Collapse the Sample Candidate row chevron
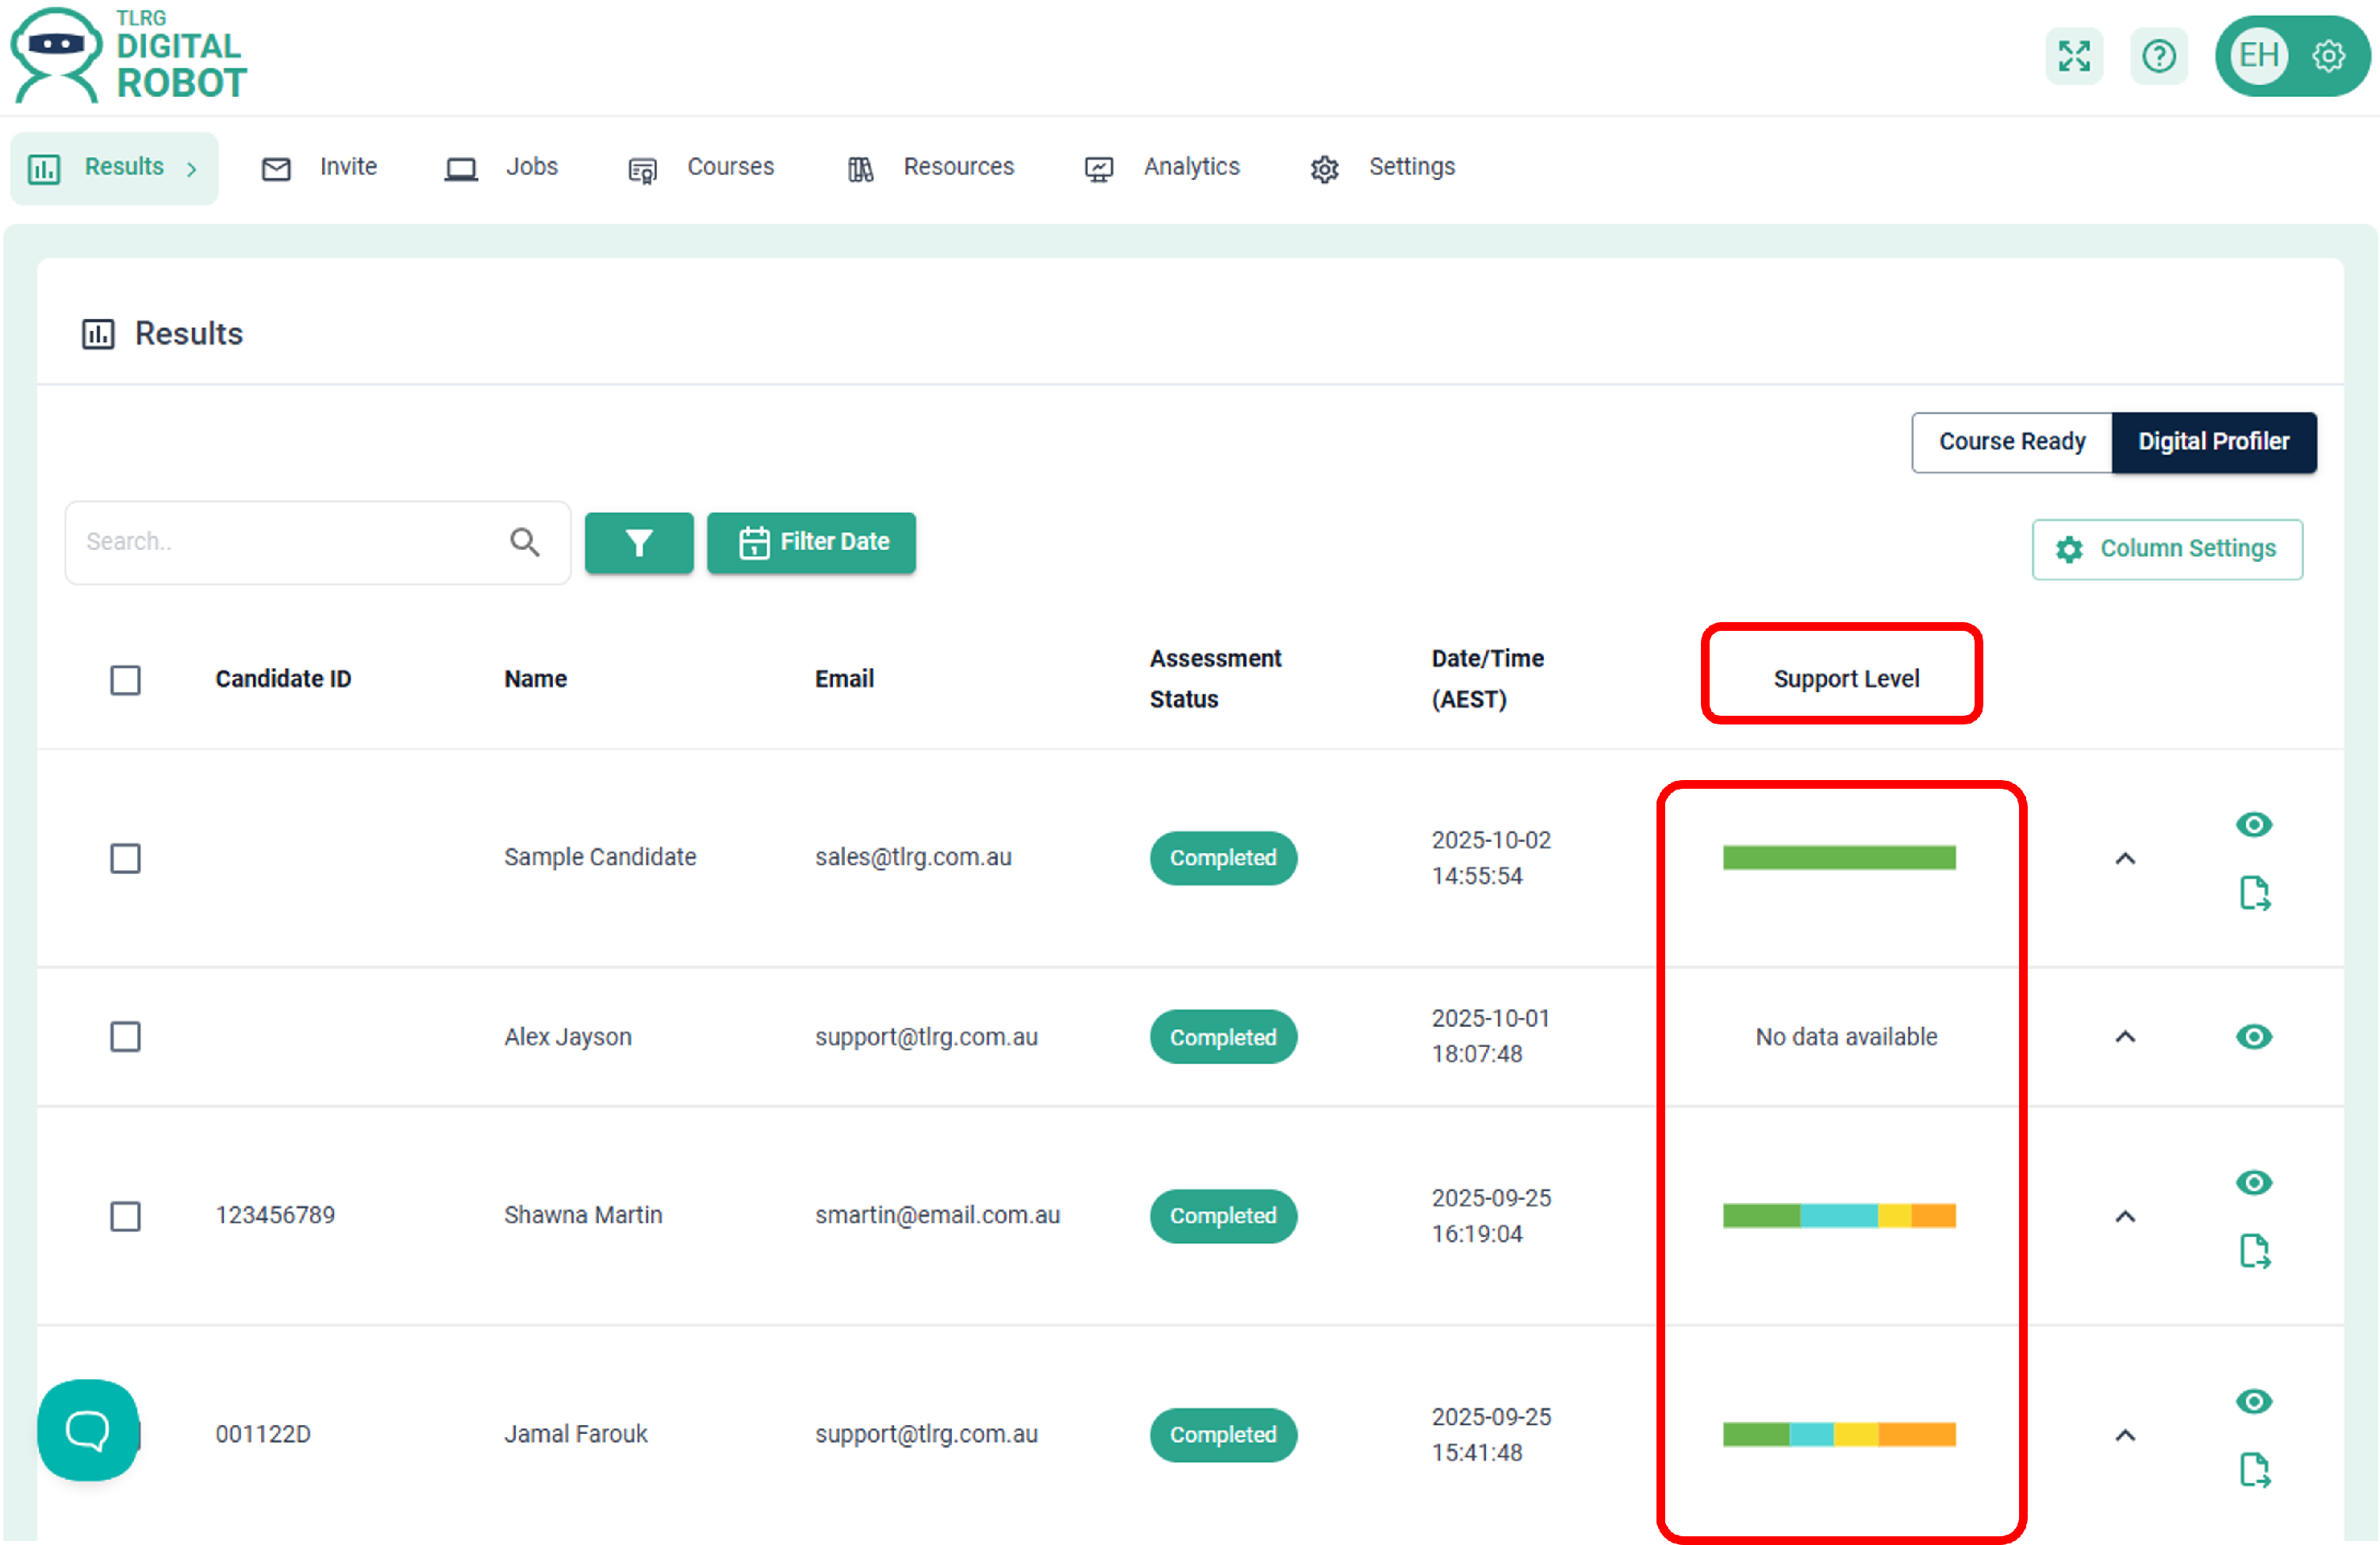2380x1545 pixels. click(x=2125, y=858)
